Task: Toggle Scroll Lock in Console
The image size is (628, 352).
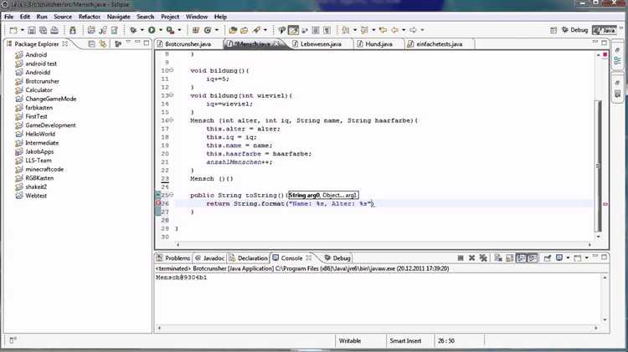Action: (x=509, y=258)
